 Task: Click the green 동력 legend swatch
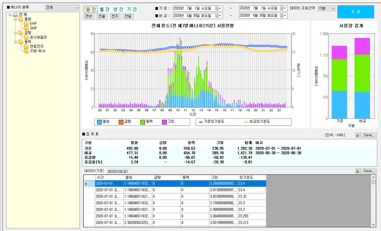(x=143, y=122)
